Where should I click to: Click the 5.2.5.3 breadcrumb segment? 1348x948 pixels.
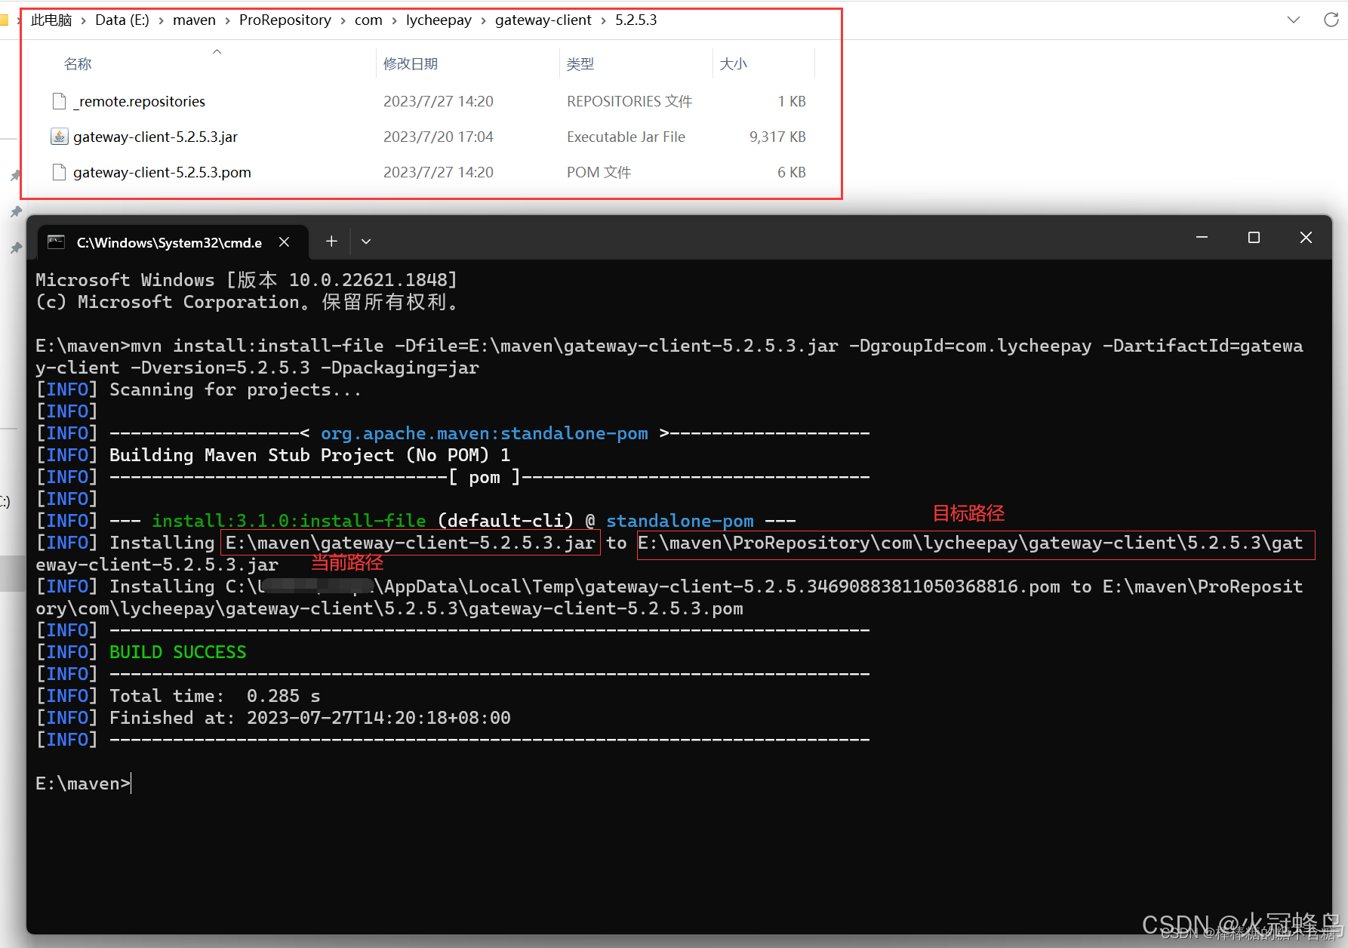point(636,20)
